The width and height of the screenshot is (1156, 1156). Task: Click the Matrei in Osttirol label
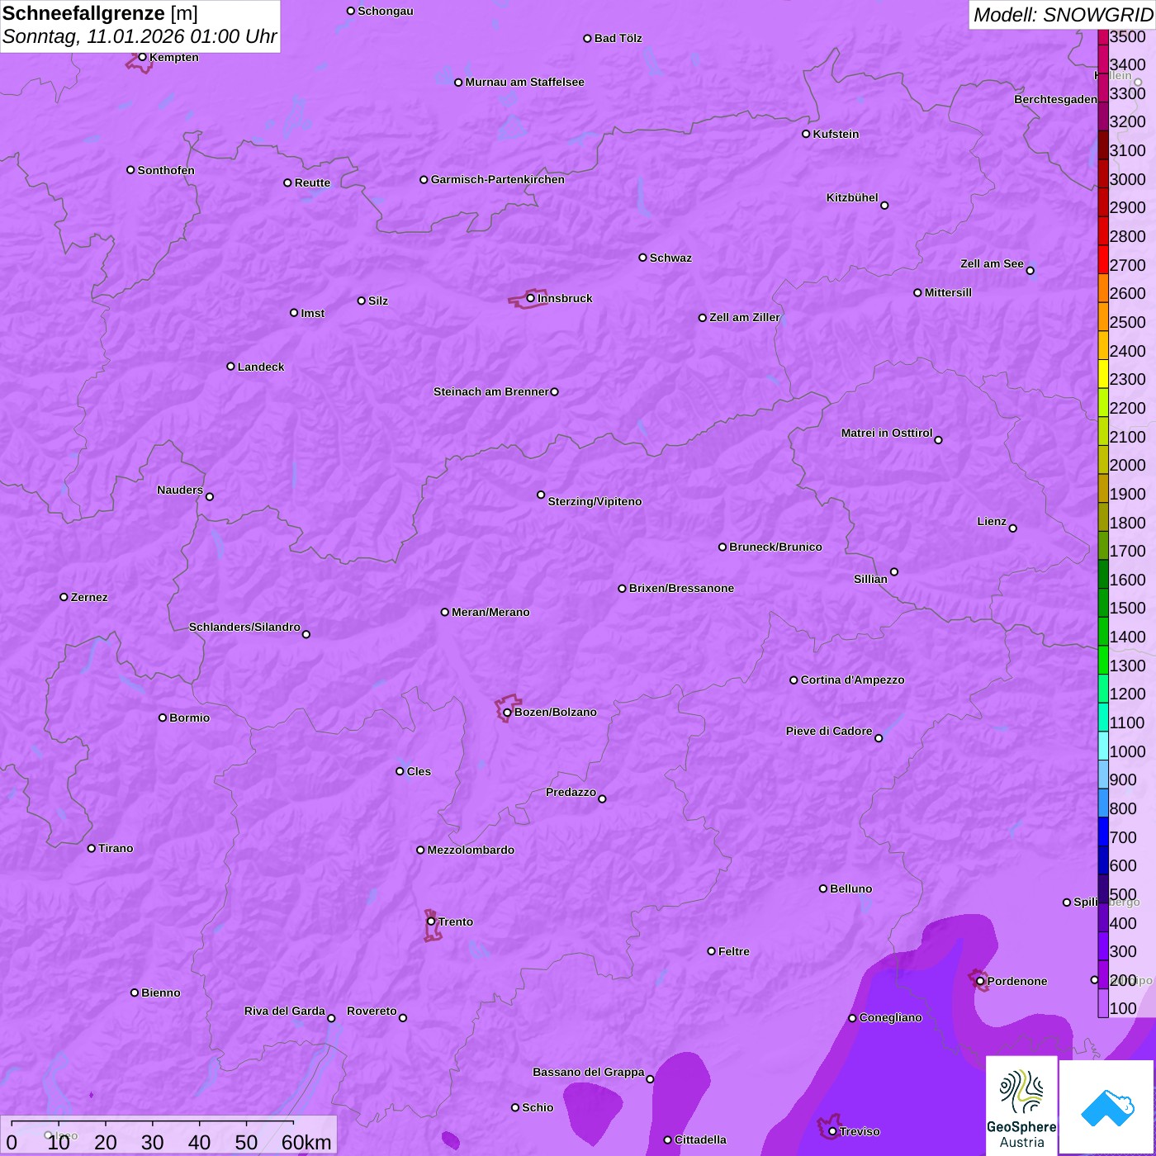click(x=887, y=433)
